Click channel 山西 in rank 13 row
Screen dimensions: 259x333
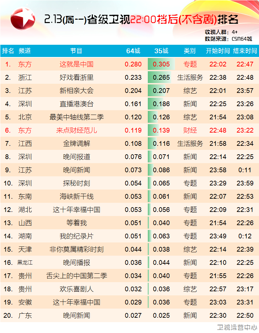25,223
